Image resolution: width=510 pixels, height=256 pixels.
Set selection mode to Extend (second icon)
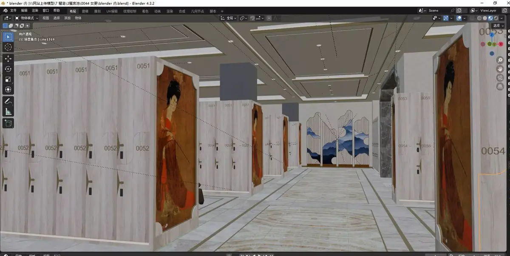pos(11,26)
